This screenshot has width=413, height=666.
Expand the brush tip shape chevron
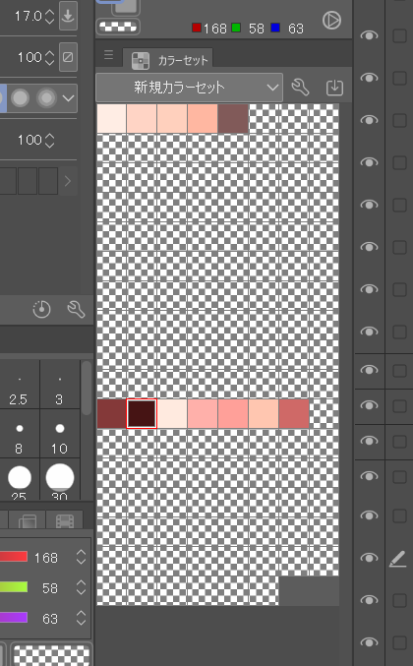[x=68, y=98]
